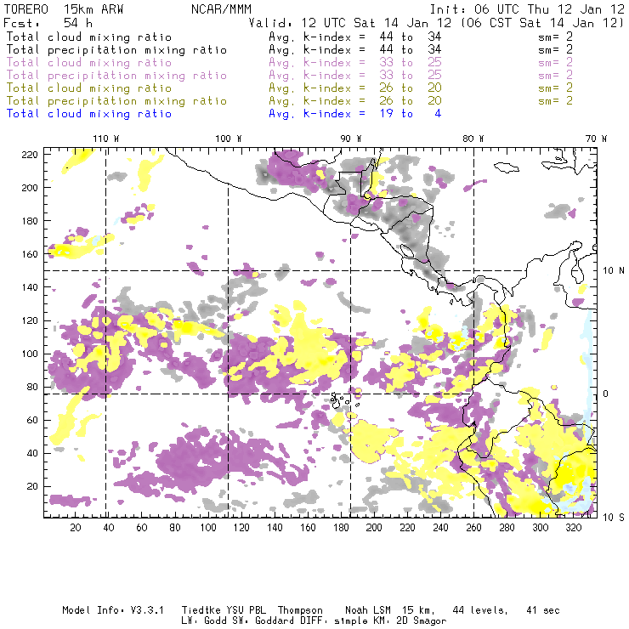Click "sm= 2" on the first legend row
Image resolution: width=629 pixels, height=629 pixels.
pos(556,37)
